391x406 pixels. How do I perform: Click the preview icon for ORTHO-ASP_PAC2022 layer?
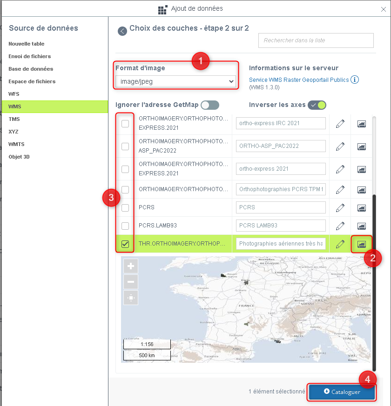pyautogui.click(x=362, y=146)
